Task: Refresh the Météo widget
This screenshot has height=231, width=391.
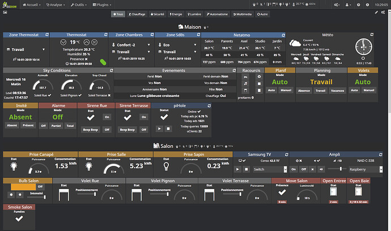Action: point(372,35)
